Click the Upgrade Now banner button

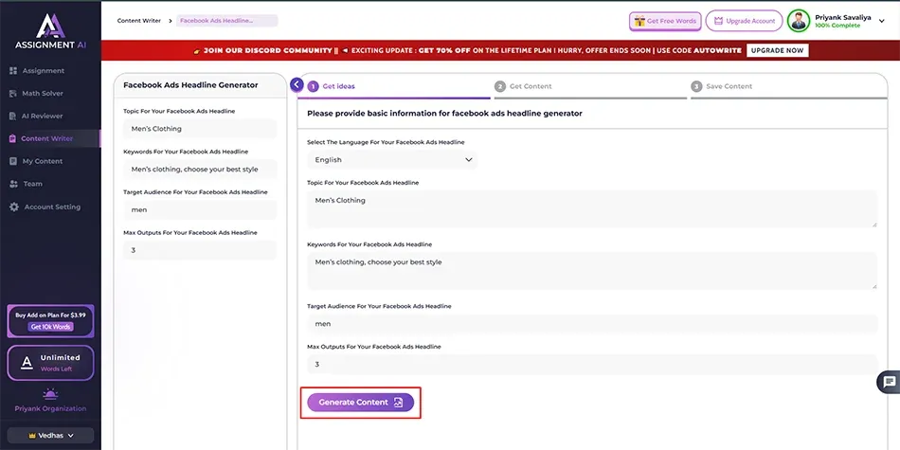[x=777, y=50]
